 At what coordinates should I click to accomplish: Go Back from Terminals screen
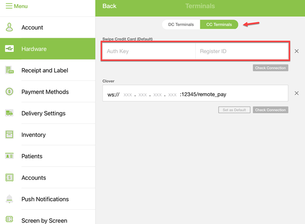pos(109,6)
